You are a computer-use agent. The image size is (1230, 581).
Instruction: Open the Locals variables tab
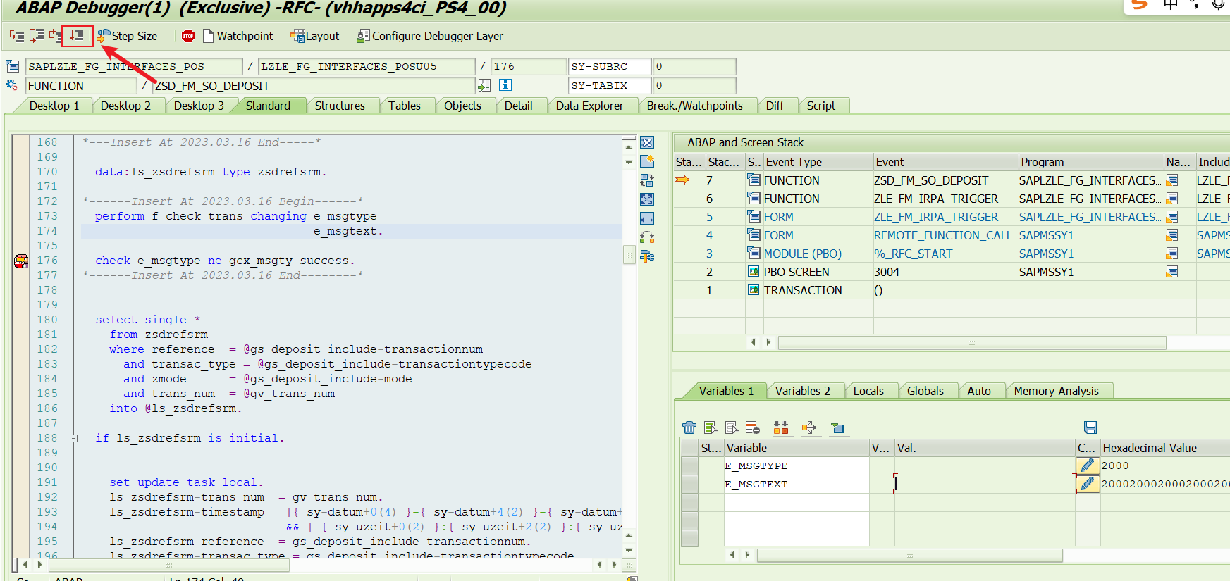point(868,391)
